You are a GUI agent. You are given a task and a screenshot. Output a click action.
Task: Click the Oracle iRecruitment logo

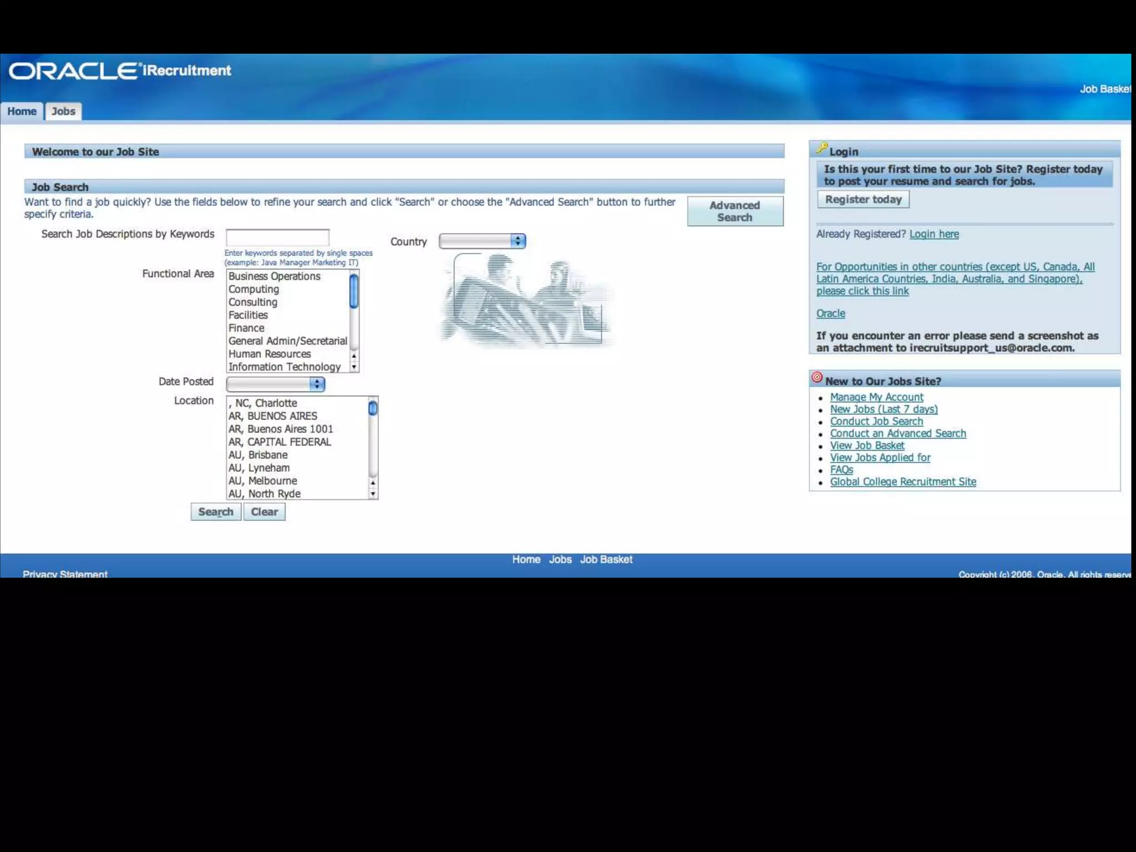click(120, 71)
